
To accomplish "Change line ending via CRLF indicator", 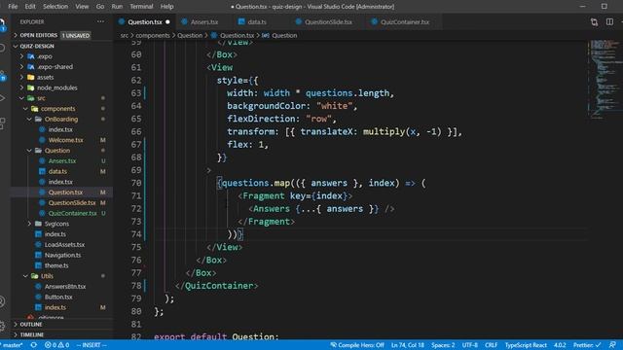I will (x=491, y=345).
